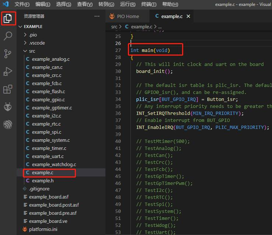Click the breadcrumb ellipsis symbol segment
272x235 pixels.
click(160, 27)
